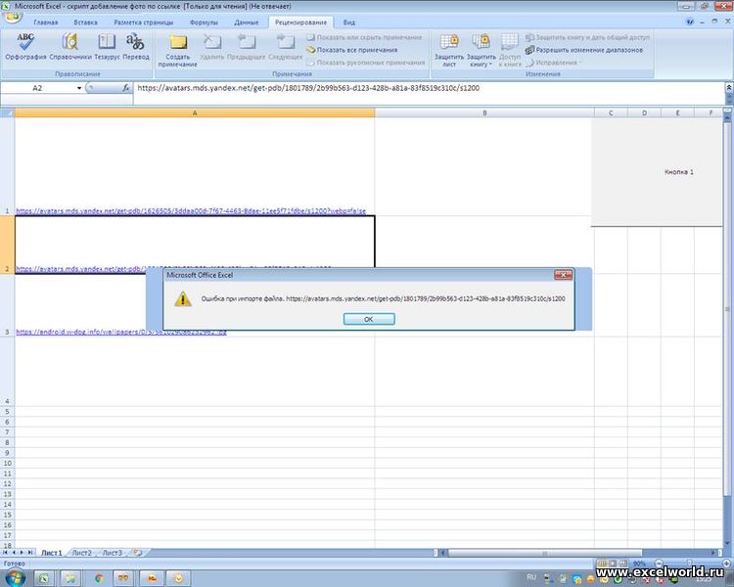Open the Вид ribbon tab
734x587 pixels.
(x=348, y=22)
